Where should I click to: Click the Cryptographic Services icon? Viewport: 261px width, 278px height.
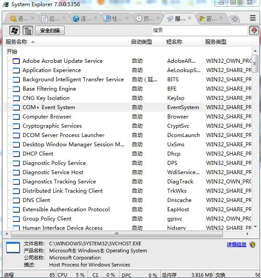16,126
